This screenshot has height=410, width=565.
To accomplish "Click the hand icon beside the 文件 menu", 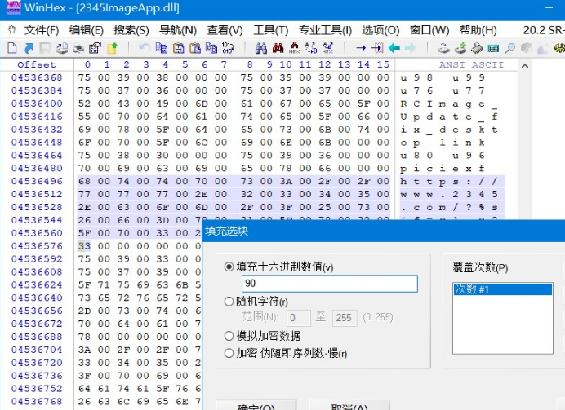I will 12,30.
